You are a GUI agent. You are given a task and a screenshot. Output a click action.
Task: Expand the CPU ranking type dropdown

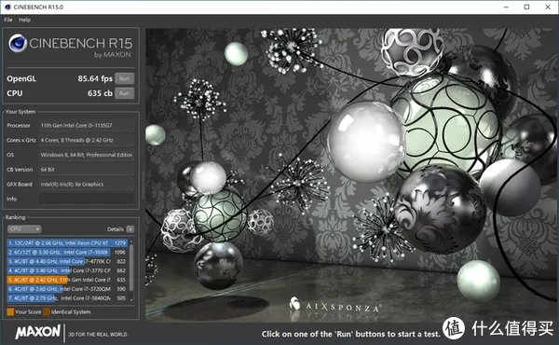pyautogui.click(x=24, y=229)
